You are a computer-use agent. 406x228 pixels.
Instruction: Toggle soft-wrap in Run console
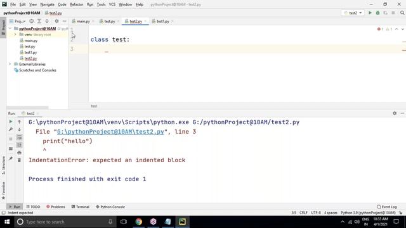pos(19,137)
